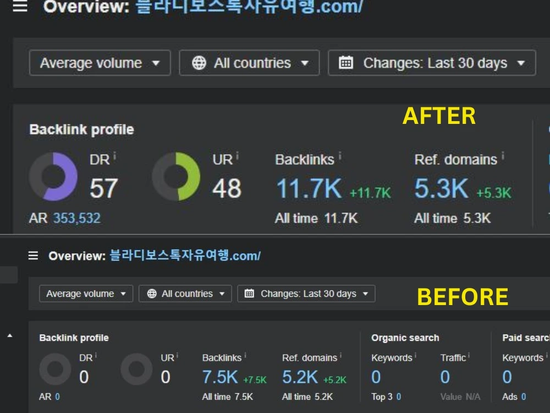The height and width of the screenshot is (413, 550).
Task: Click info icon beside Paid search Keywords
Action: pos(546,356)
